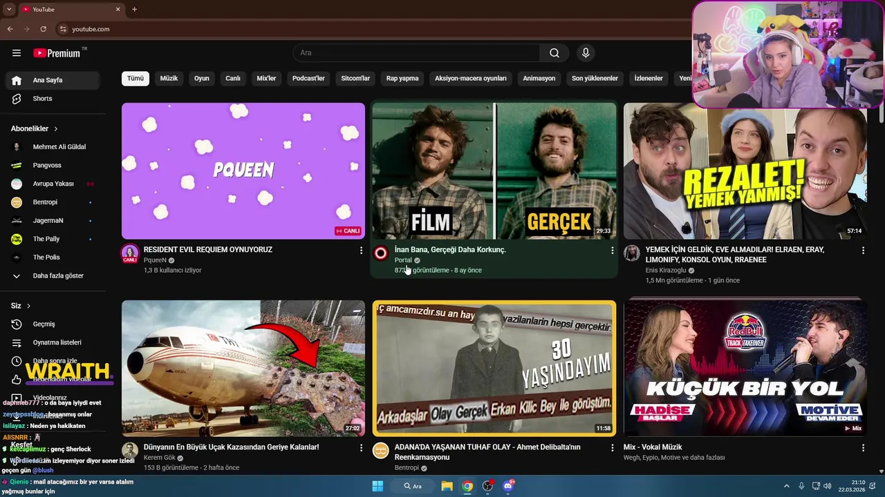Open the Pangvoss subscription

[x=53, y=166]
